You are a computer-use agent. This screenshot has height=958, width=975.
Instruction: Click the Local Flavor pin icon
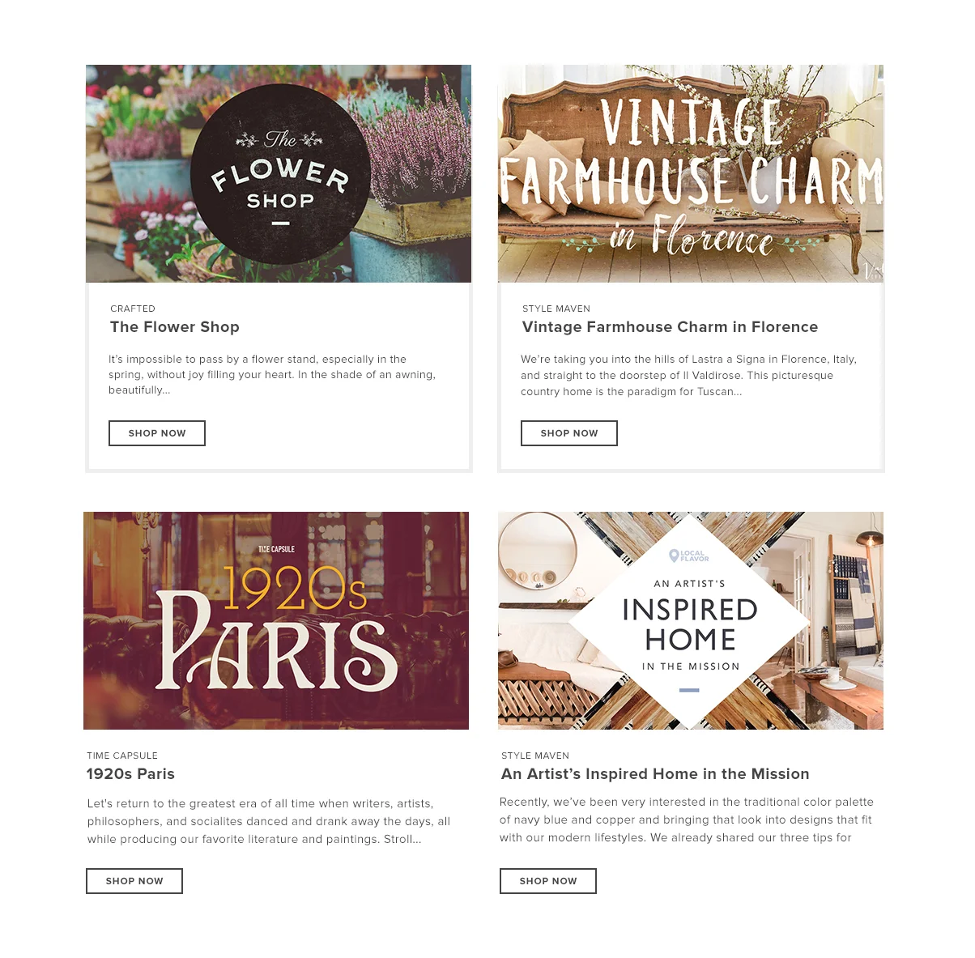[674, 556]
